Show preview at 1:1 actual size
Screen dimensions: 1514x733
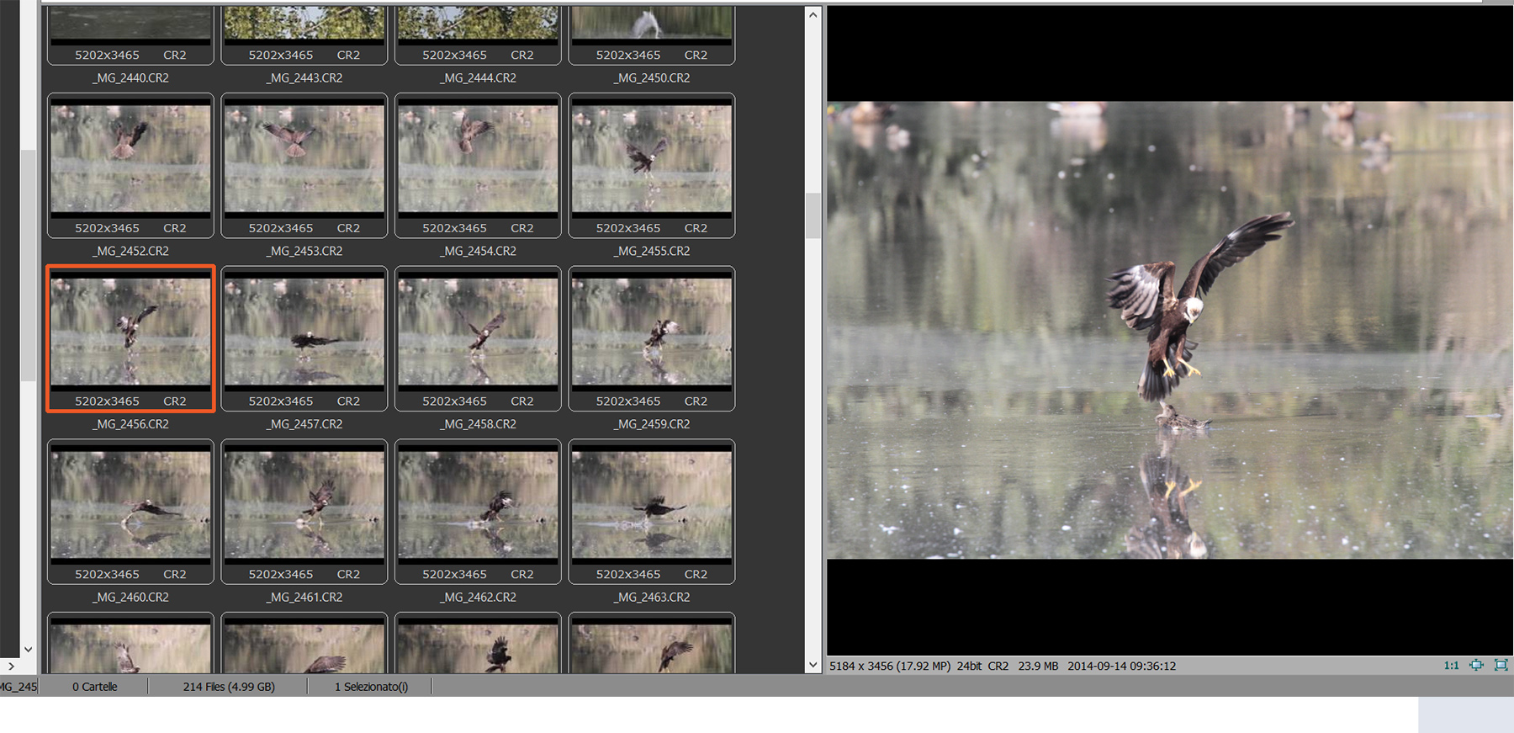coord(1451,665)
